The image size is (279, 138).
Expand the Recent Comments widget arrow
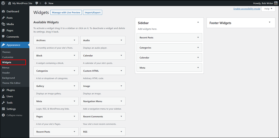pyautogui.click(x=121, y=117)
